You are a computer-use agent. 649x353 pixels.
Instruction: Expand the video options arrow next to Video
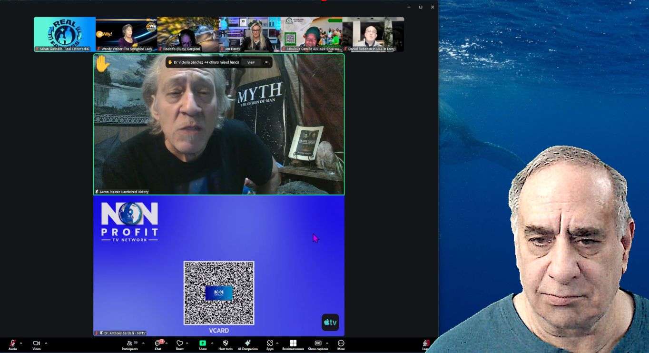click(46, 343)
